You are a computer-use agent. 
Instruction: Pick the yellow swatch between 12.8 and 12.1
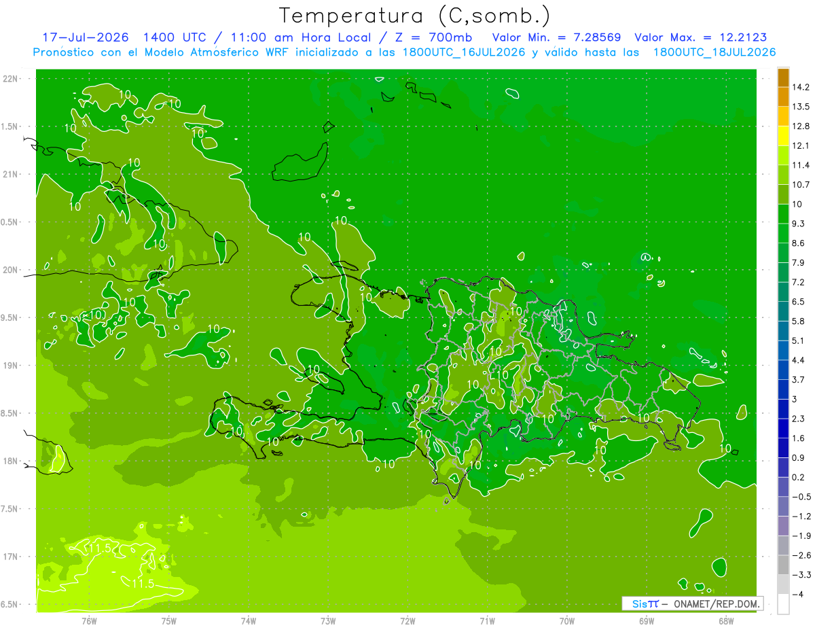tap(783, 136)
